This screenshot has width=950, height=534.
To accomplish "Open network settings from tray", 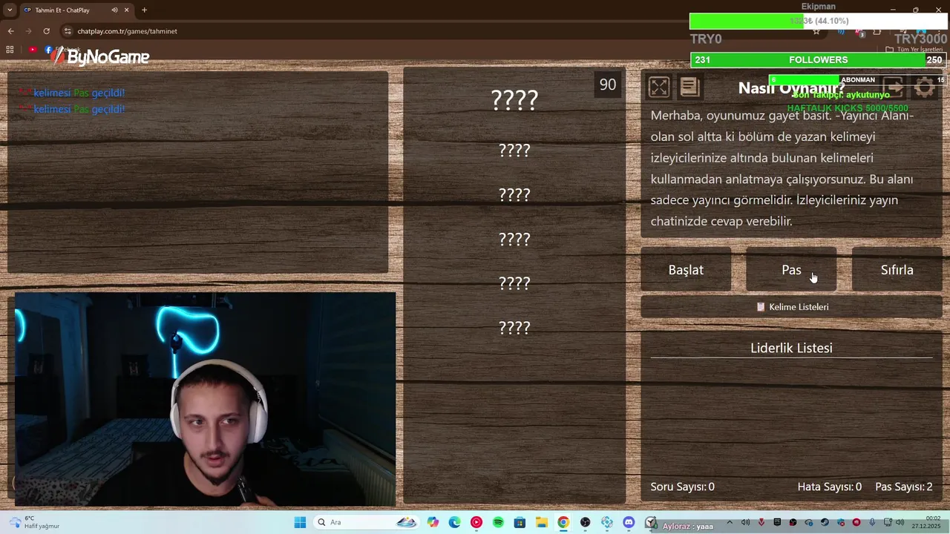I will (x=888, y=522).
